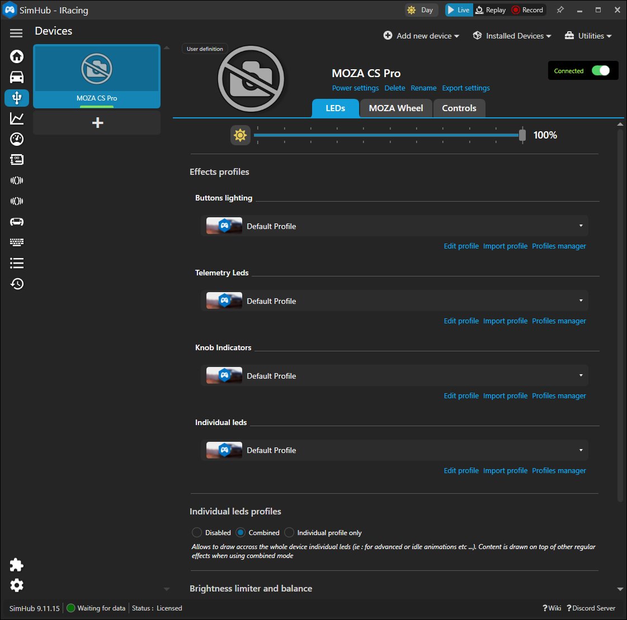Open the Add new device dropdown
The height and width of the screenshot is (620, 627).
(x=421, y=36)
